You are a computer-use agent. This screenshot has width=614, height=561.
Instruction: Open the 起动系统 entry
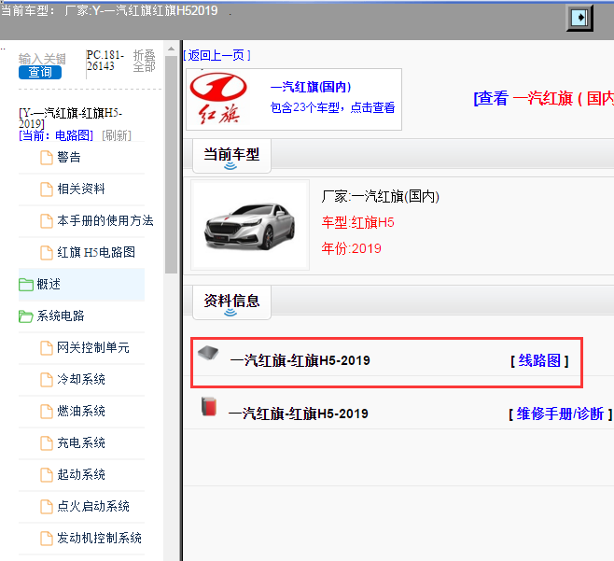(x=81, y=474)
